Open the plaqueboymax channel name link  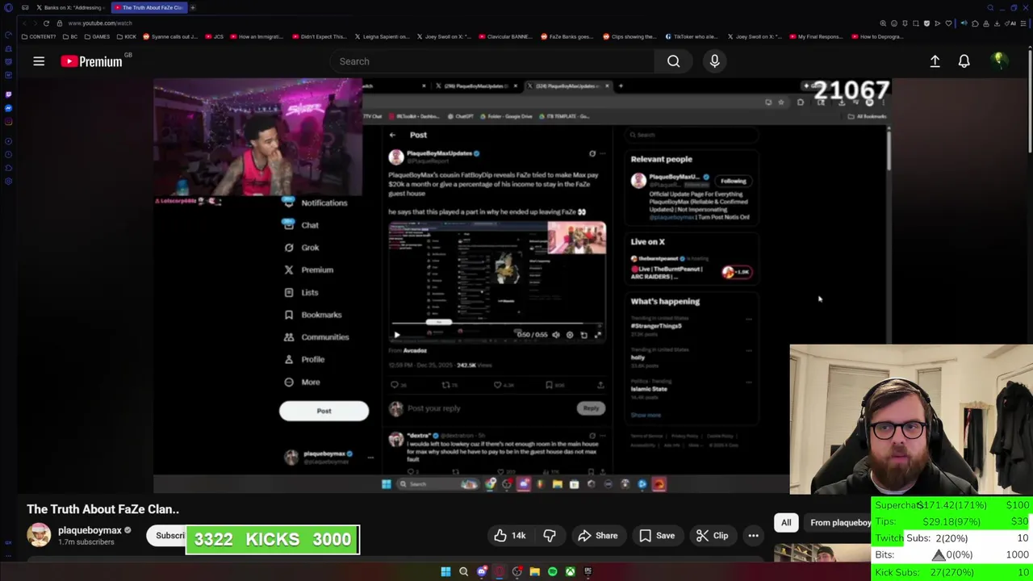[x=90, y=530]
